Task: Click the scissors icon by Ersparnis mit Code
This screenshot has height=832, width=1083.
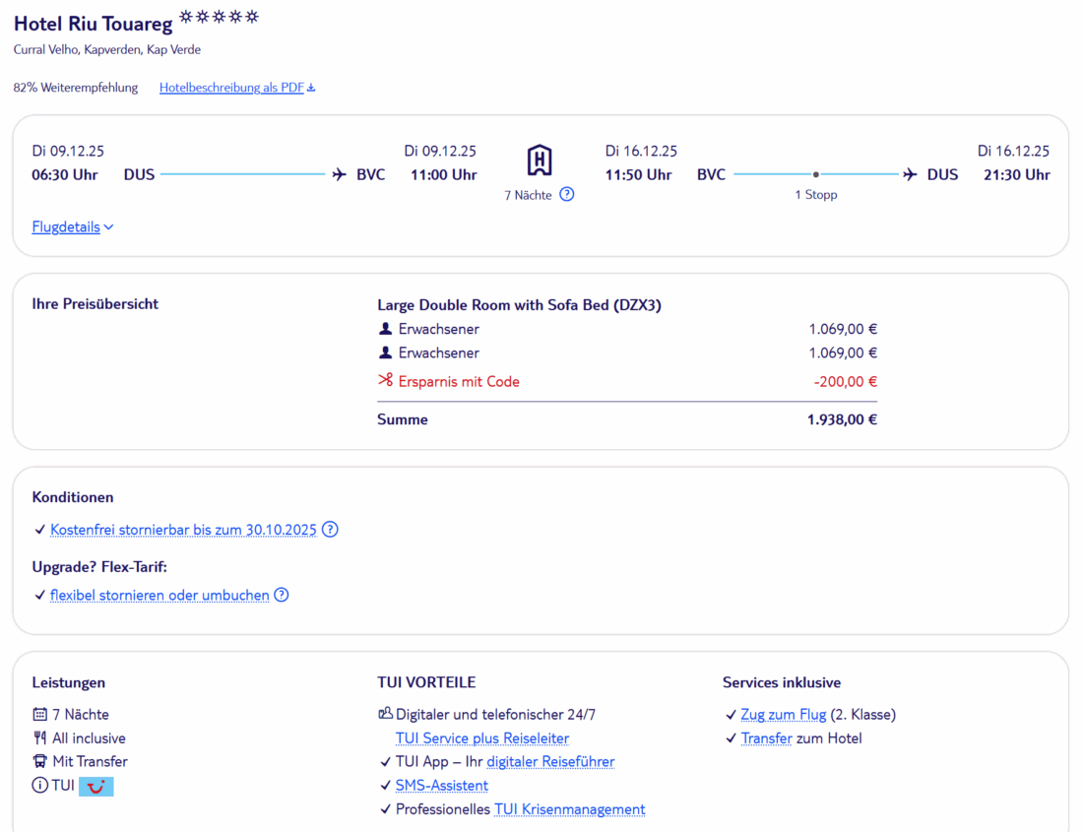Action: point(385,381)
